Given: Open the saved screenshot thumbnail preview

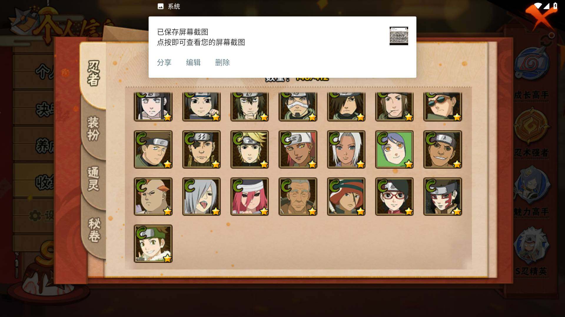Looking at the screenshot, I should tap(399, 36).
